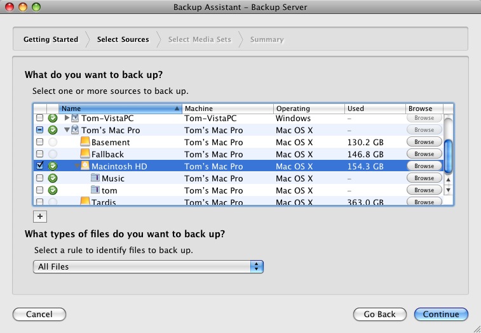This screenshot has width=481, height=333.
Task: Click the Tardis volume drive icon
Action: pos(85,201)
